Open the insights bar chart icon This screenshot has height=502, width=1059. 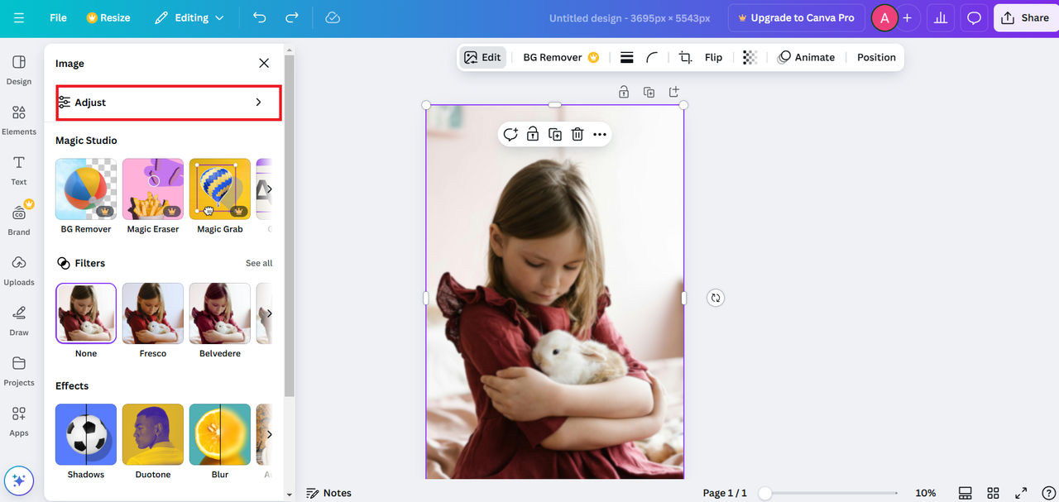(x=940, y=17)
